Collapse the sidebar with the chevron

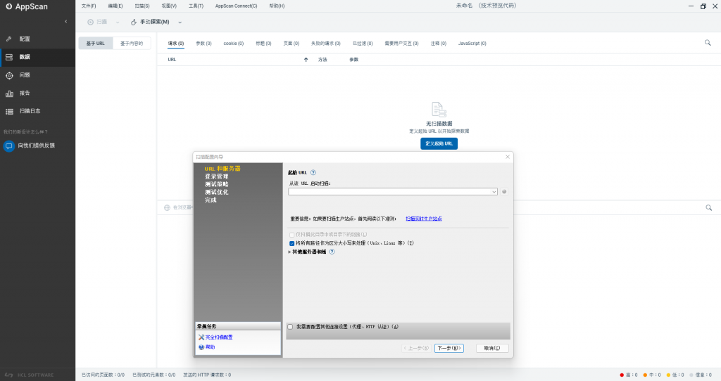pyautogui.click(x=65, y=22)
